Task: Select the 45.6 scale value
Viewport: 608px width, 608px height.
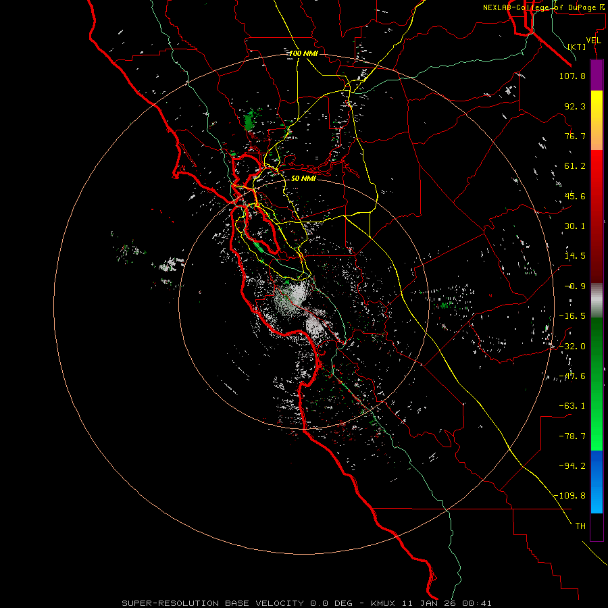Action: [x=575, y=196]
